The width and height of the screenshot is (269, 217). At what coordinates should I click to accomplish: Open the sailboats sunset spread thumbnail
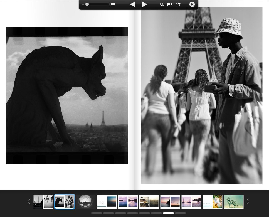click(x=191, y=202)
